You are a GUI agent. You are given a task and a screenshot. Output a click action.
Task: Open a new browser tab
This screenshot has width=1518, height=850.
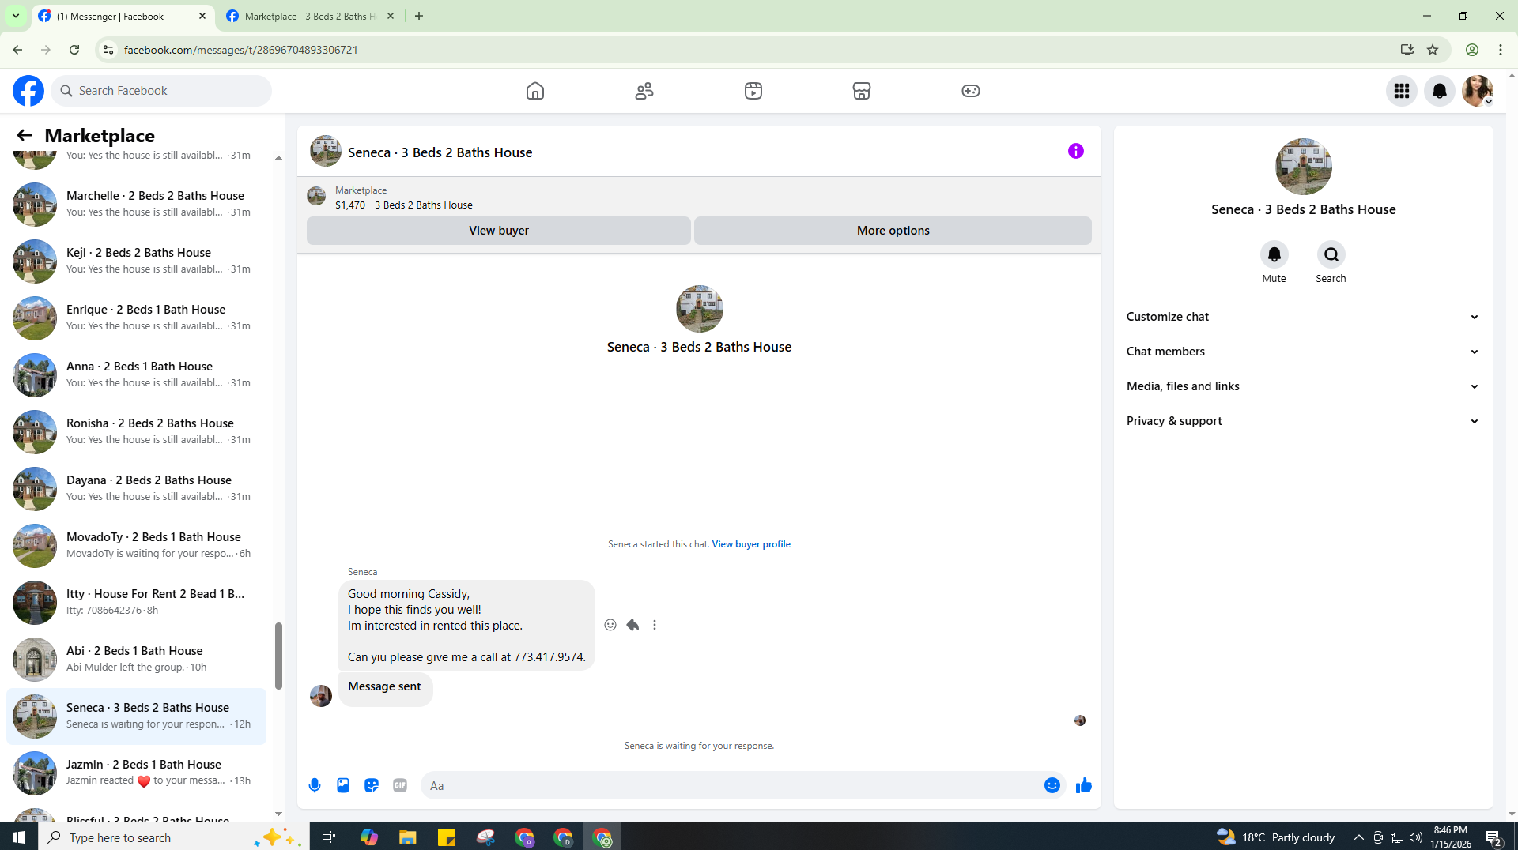[x=419, y=16]
